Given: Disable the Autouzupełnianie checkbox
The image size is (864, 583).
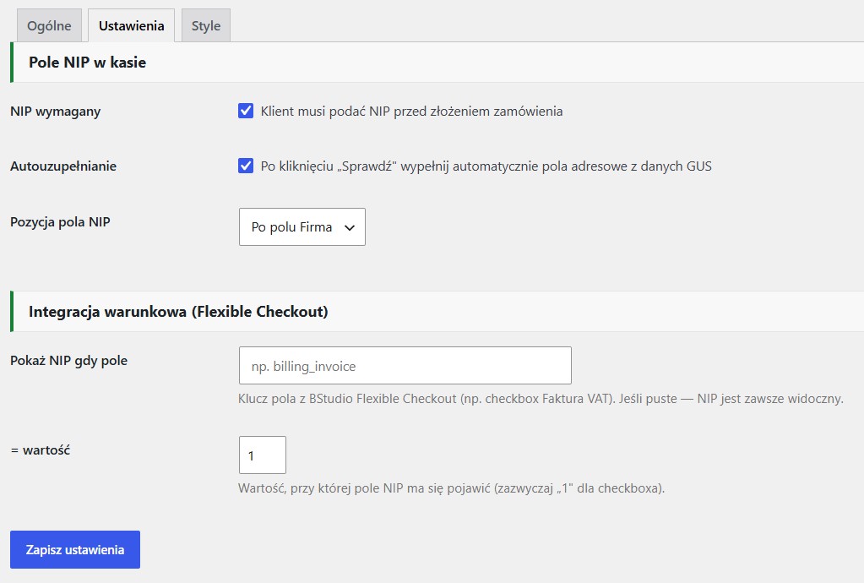Looking at the screenshot, I should 246,166.
